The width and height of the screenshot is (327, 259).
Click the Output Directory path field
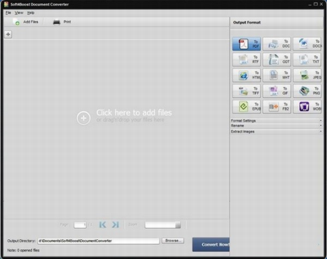pyautogui.click(x=98, y=241)
